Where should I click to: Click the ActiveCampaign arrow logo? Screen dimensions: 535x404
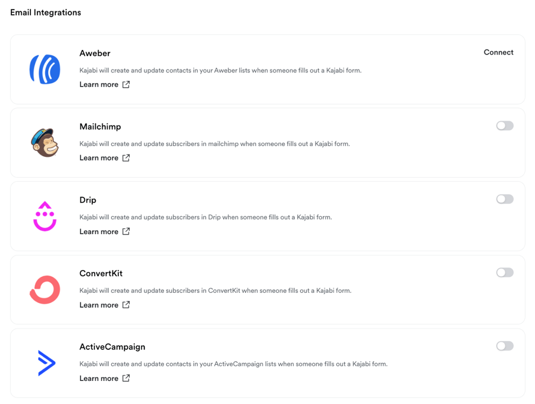tap(46, 363)
